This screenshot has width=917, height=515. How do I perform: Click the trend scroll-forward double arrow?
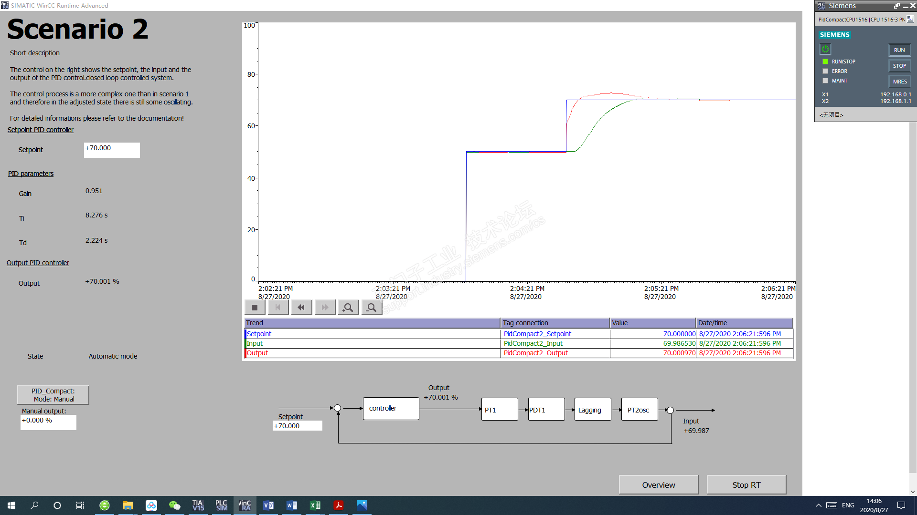coord(325,308)
